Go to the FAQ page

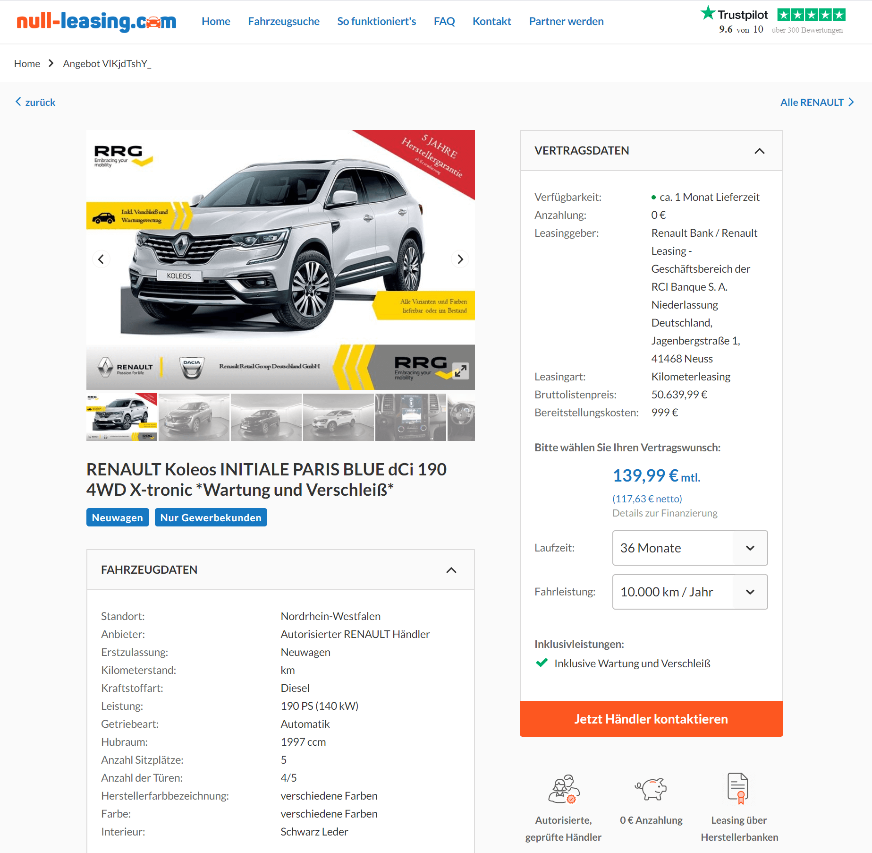pyautogui.click(x=444, y=21)
